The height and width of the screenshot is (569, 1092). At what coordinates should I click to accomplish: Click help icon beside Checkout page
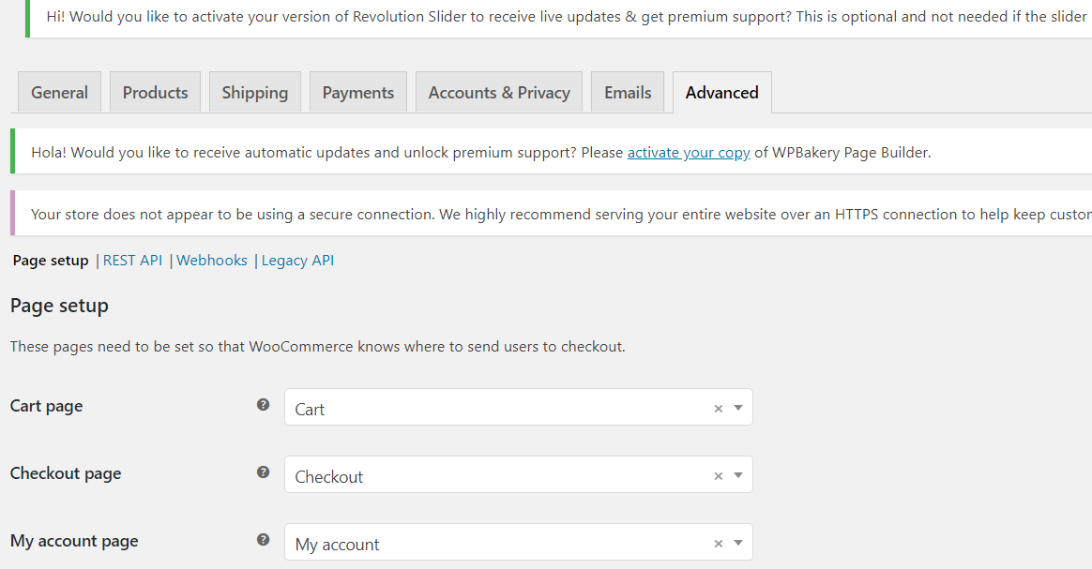(x=264, y=472)
